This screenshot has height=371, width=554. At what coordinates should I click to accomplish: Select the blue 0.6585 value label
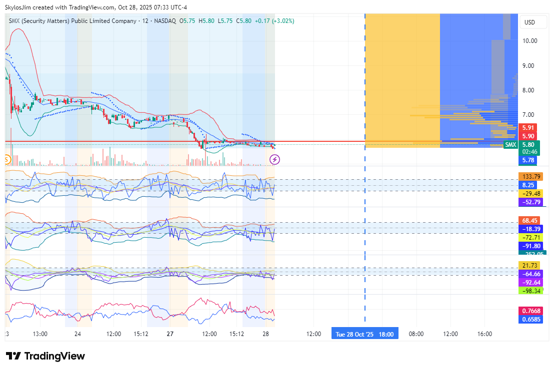click(x=530, y=319)
